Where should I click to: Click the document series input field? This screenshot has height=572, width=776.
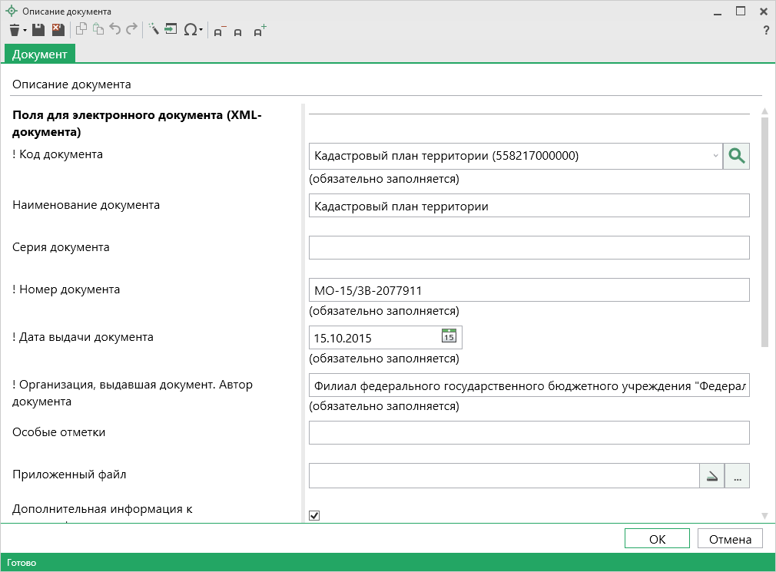point(529,248)
